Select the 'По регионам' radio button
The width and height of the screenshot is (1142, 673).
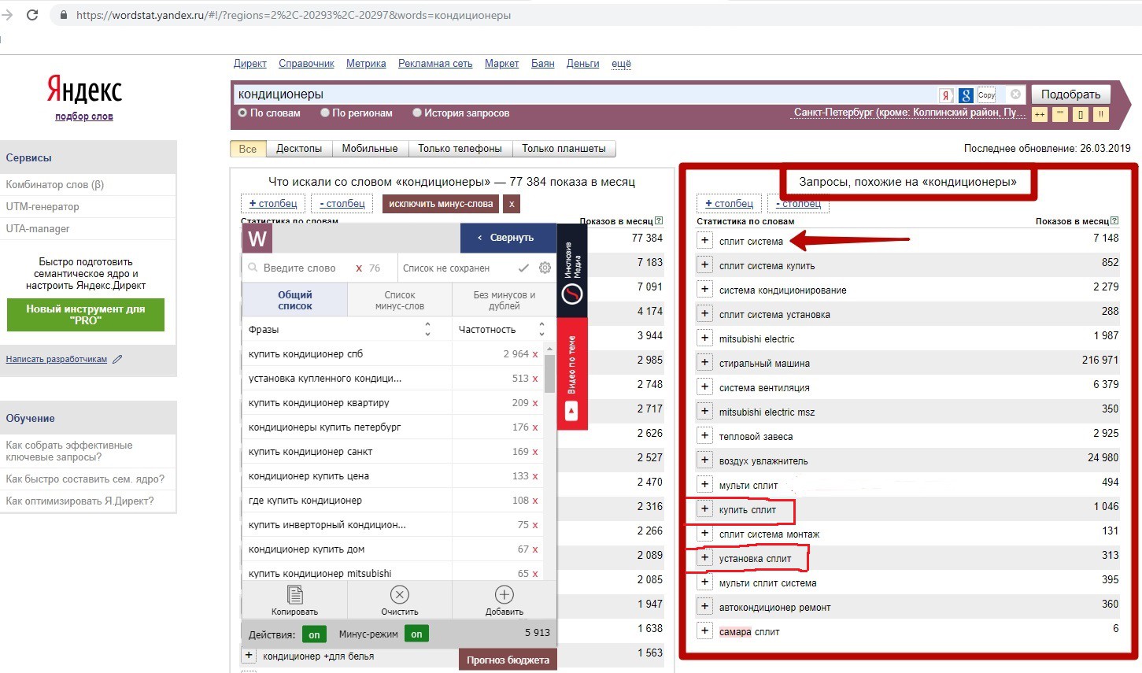[x=325, y=113]
